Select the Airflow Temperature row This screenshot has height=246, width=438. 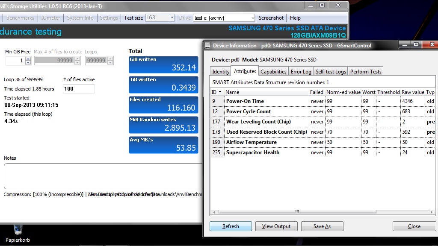tap(323, 142)
